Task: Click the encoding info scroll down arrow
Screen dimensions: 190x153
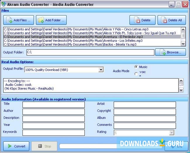Action: coord(181,90)
